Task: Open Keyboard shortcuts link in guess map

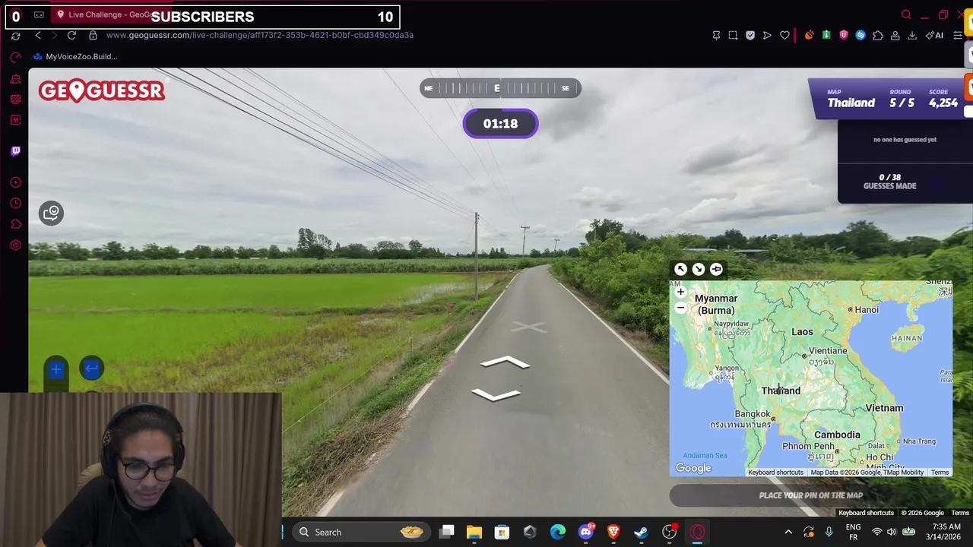Action: (x=775, y=473)
